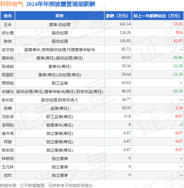The height and width of the screenshot is (188, 184).
Task: Click the 2024年年报披露管理层薪酬 title text
Action: (x=60, y=4)
